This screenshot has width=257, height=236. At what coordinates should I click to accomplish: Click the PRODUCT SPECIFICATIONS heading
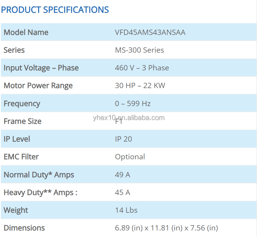coord(55,10)
